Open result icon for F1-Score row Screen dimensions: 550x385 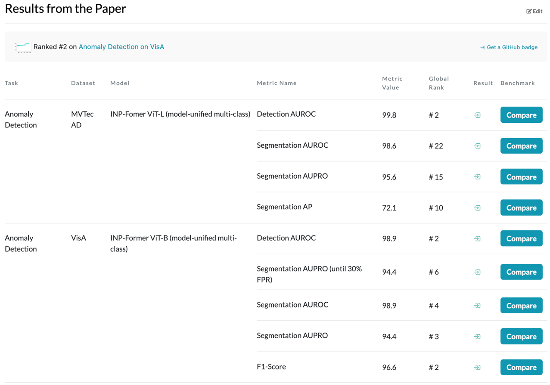coord(477,367)
